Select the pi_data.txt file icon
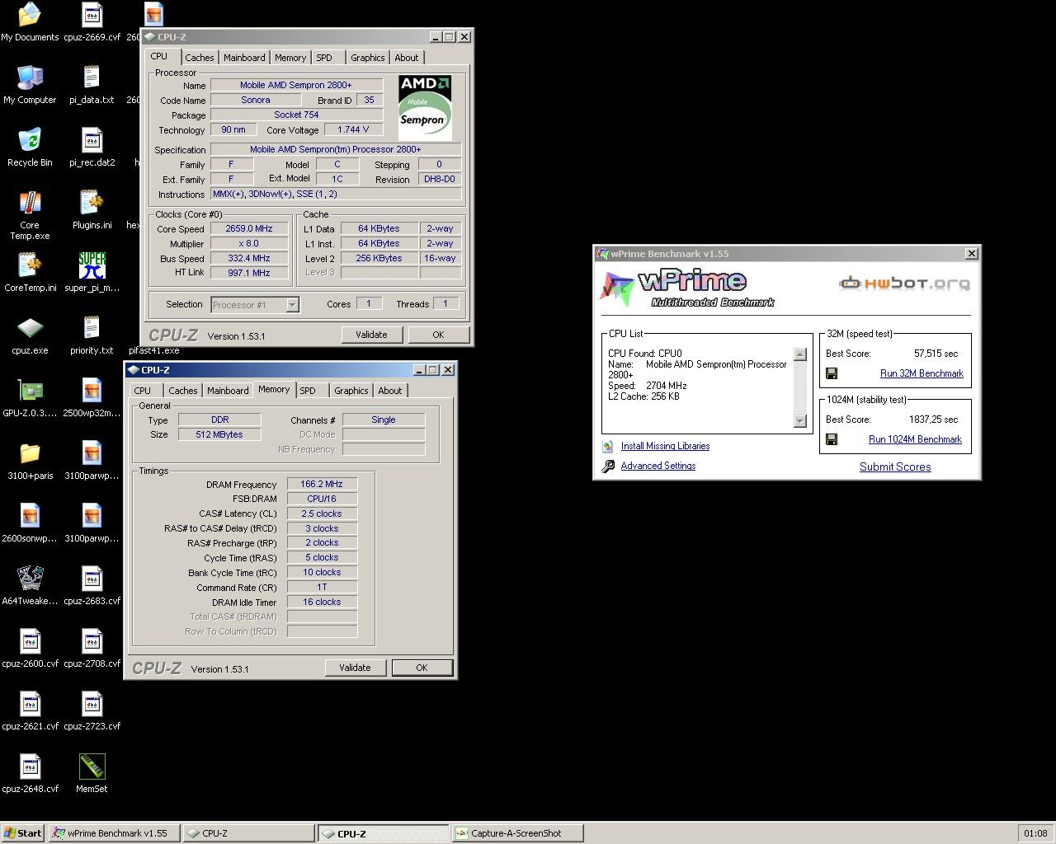The height and width of the screenshot is (844, 1056). pyautogui.click(x=92, y=77)
